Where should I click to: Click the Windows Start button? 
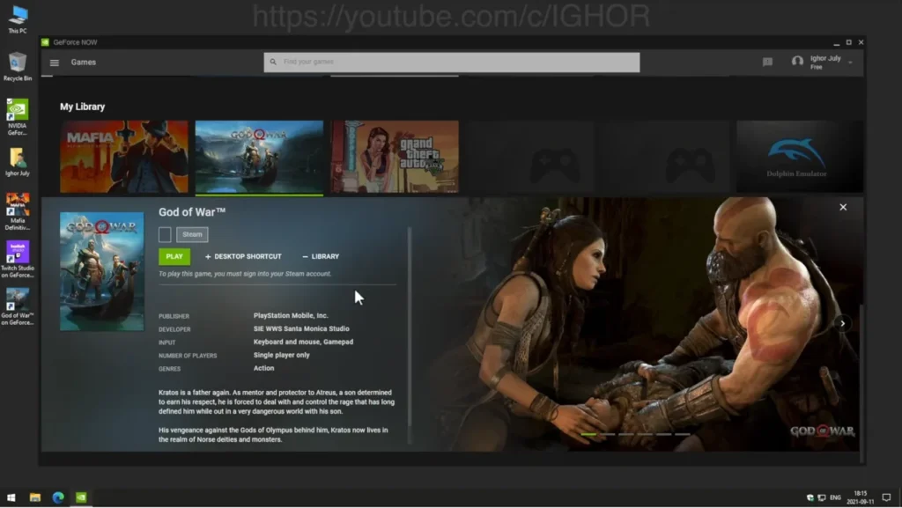click(12, 497)
